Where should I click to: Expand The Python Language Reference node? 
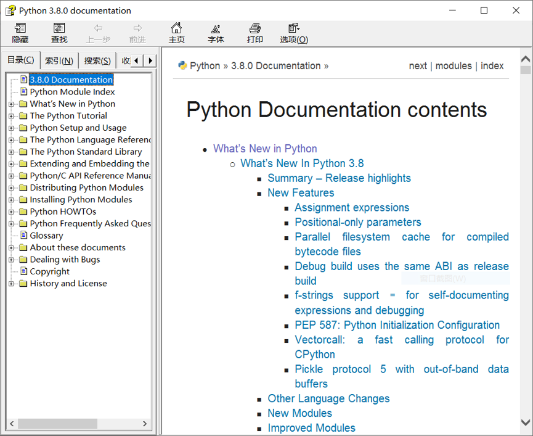[11, 140]
